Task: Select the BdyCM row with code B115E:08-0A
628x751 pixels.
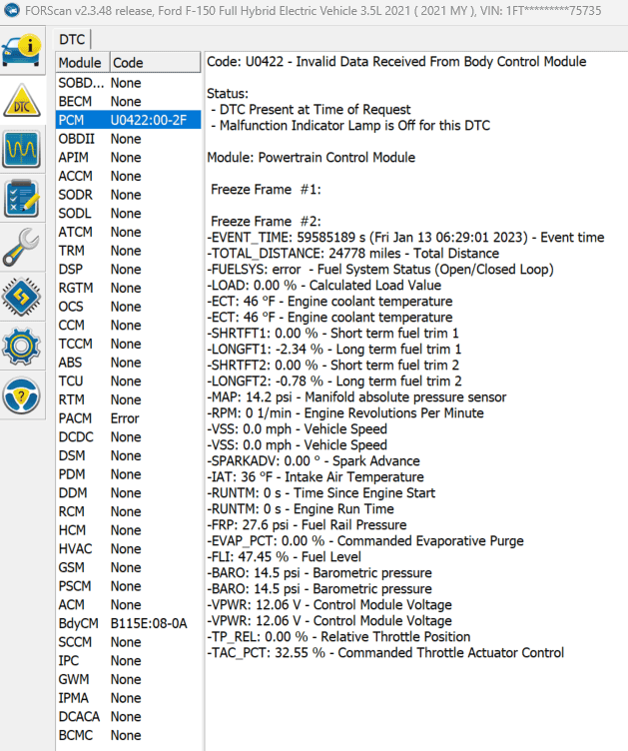Action: pos(128,623)
